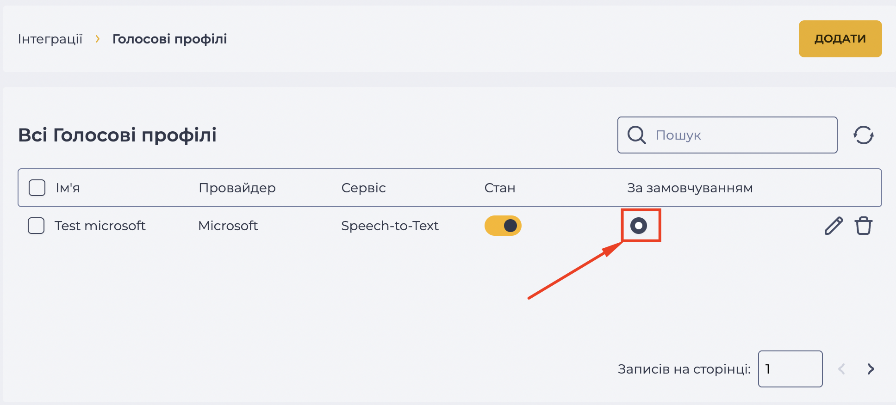Open the Записів на сторінці selector
The height and width of the screenshot is (405, 896).
[x=790, y=368]
